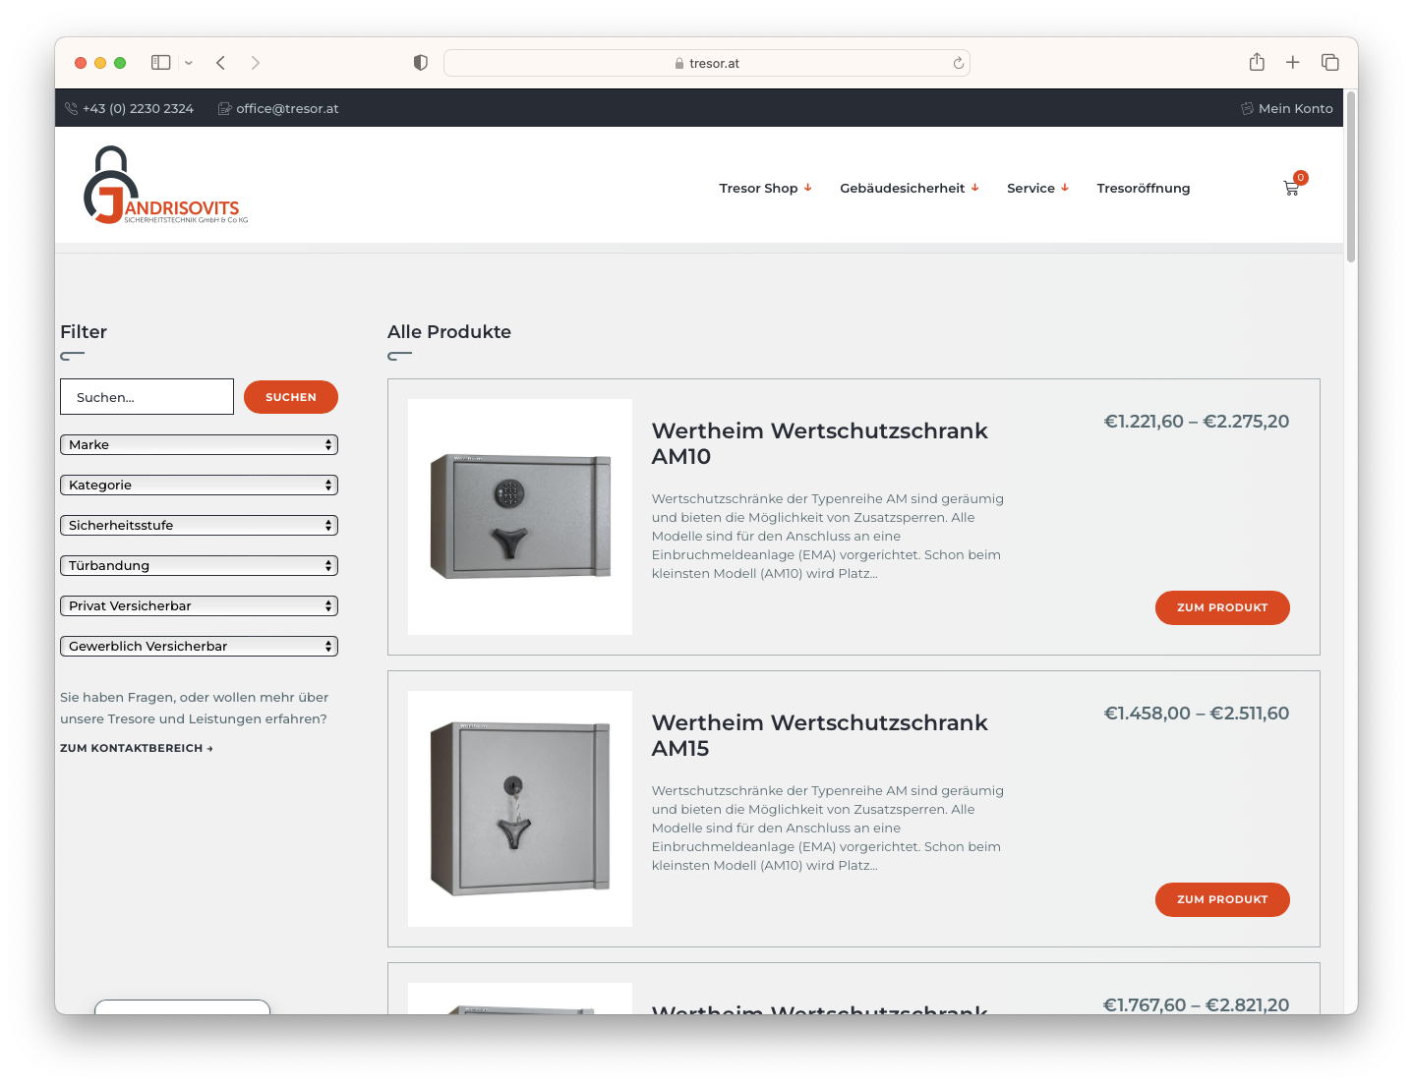
Task: Open the Kategorie dropdown
Action: [x=199, y=485]
